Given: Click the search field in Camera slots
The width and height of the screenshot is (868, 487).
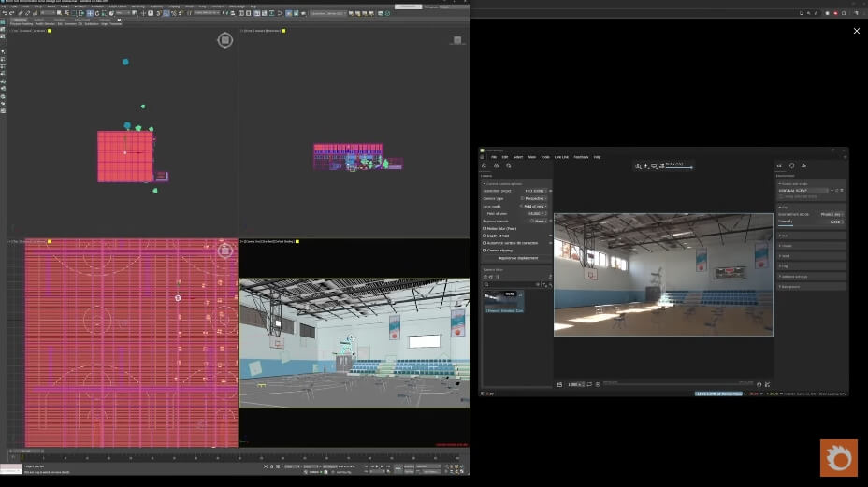Looking at the screenshot, I should [512, 284].
